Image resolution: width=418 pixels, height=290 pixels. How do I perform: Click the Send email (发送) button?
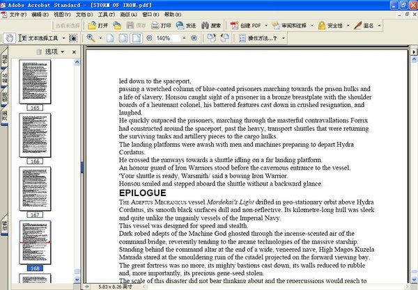pos(186,26)
